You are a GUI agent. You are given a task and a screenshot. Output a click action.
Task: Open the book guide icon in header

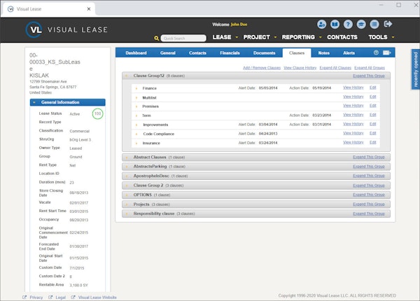pyautogui.click(x=335, y=24)
